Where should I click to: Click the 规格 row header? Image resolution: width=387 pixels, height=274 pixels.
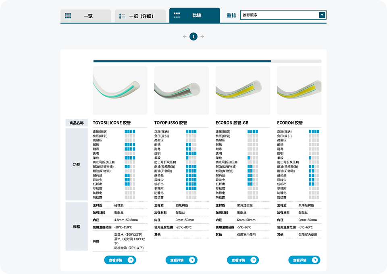(x=77, y=226)
